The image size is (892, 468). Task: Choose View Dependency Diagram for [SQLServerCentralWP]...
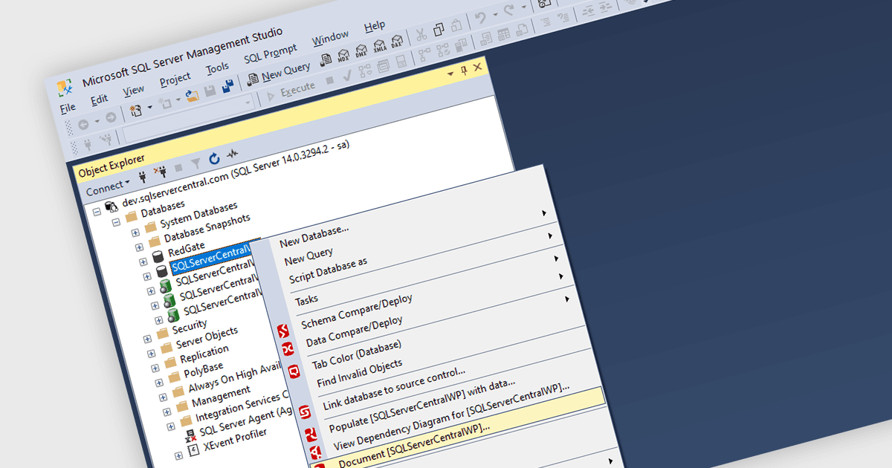pos(452,416)
